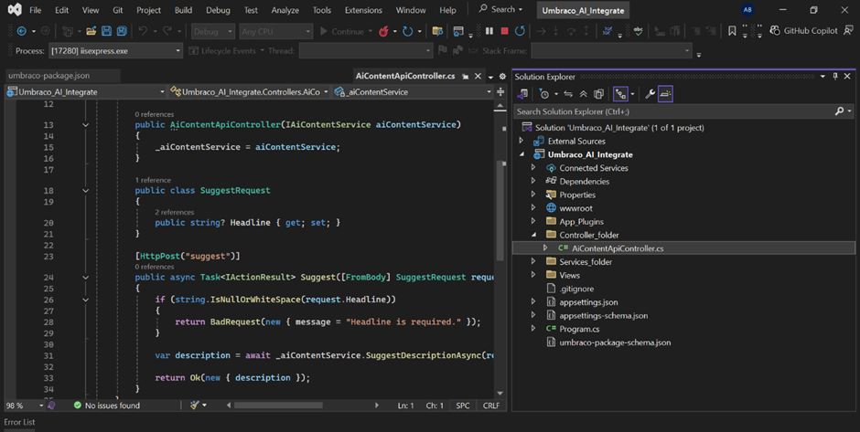
Task: Open the Error List panel
Action: coord(19,422)
